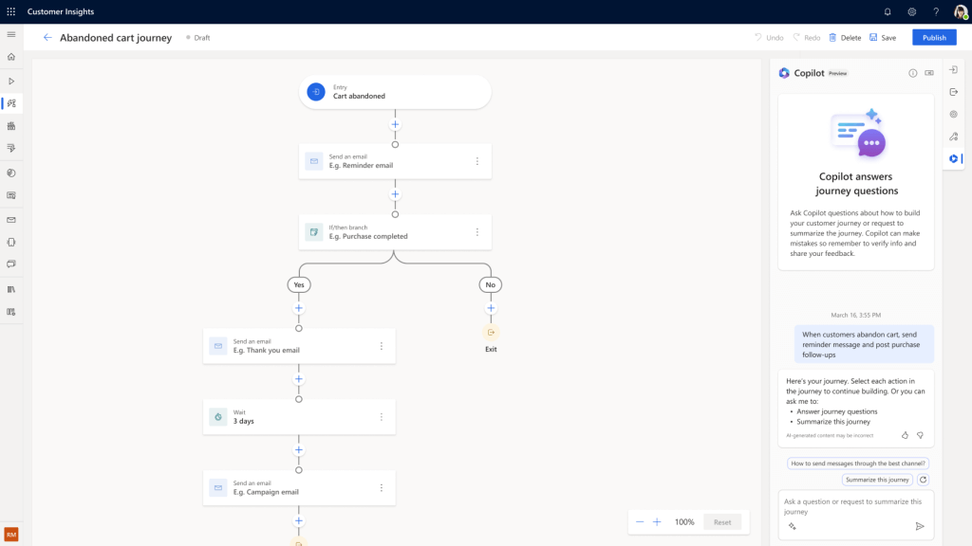The image size is (972, 546).
Task: Open the help question mark
Action: [x=936, y=11]
